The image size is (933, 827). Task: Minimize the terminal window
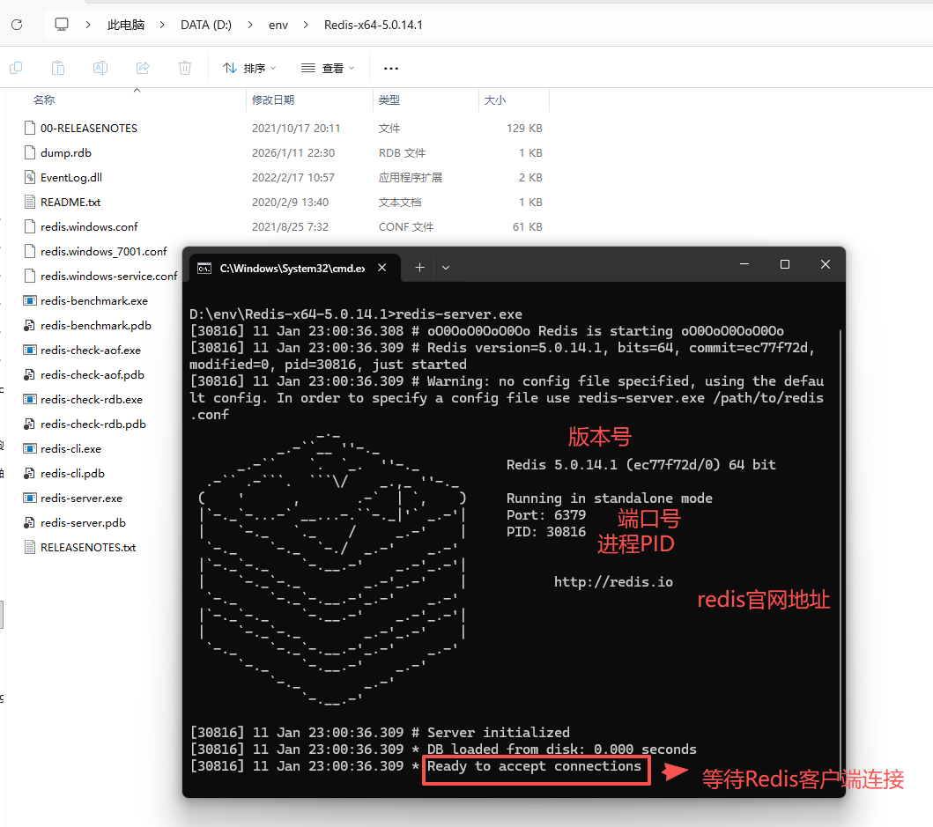coord(744,264)
